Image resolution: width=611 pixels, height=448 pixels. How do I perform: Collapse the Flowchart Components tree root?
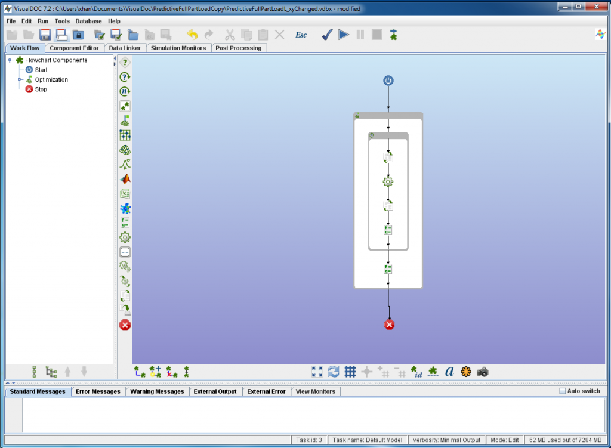click(10, 60)
